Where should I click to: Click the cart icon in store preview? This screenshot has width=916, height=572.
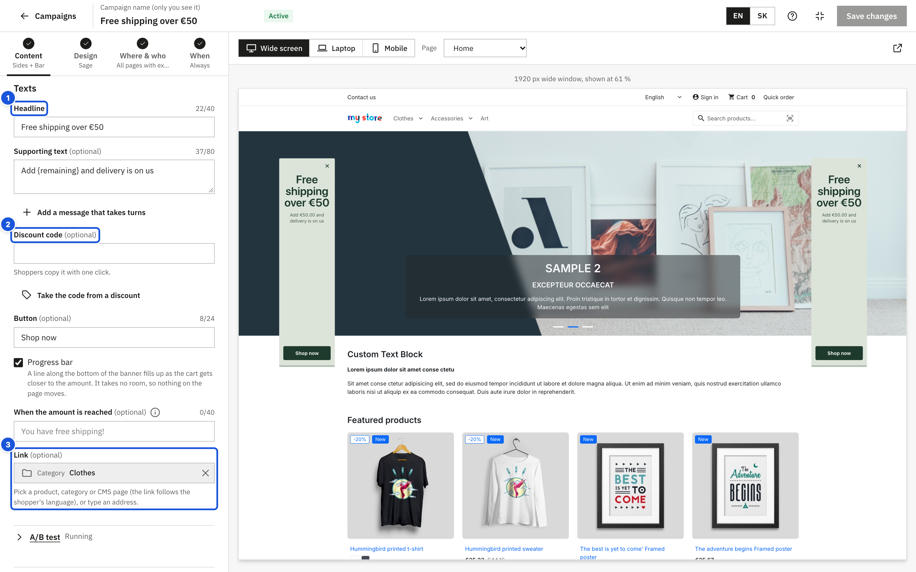point(731,97)
